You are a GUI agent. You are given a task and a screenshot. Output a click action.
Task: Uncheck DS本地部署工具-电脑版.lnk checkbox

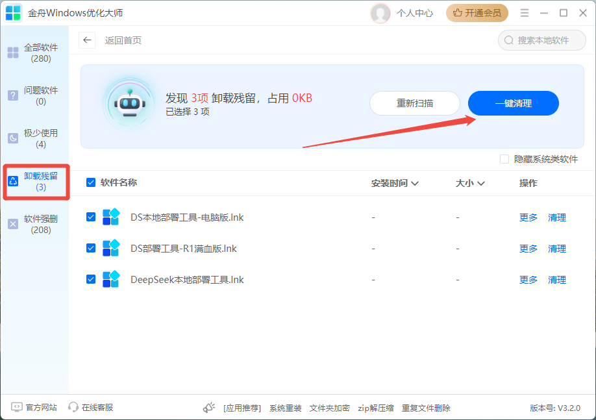[x=91, y=217]
